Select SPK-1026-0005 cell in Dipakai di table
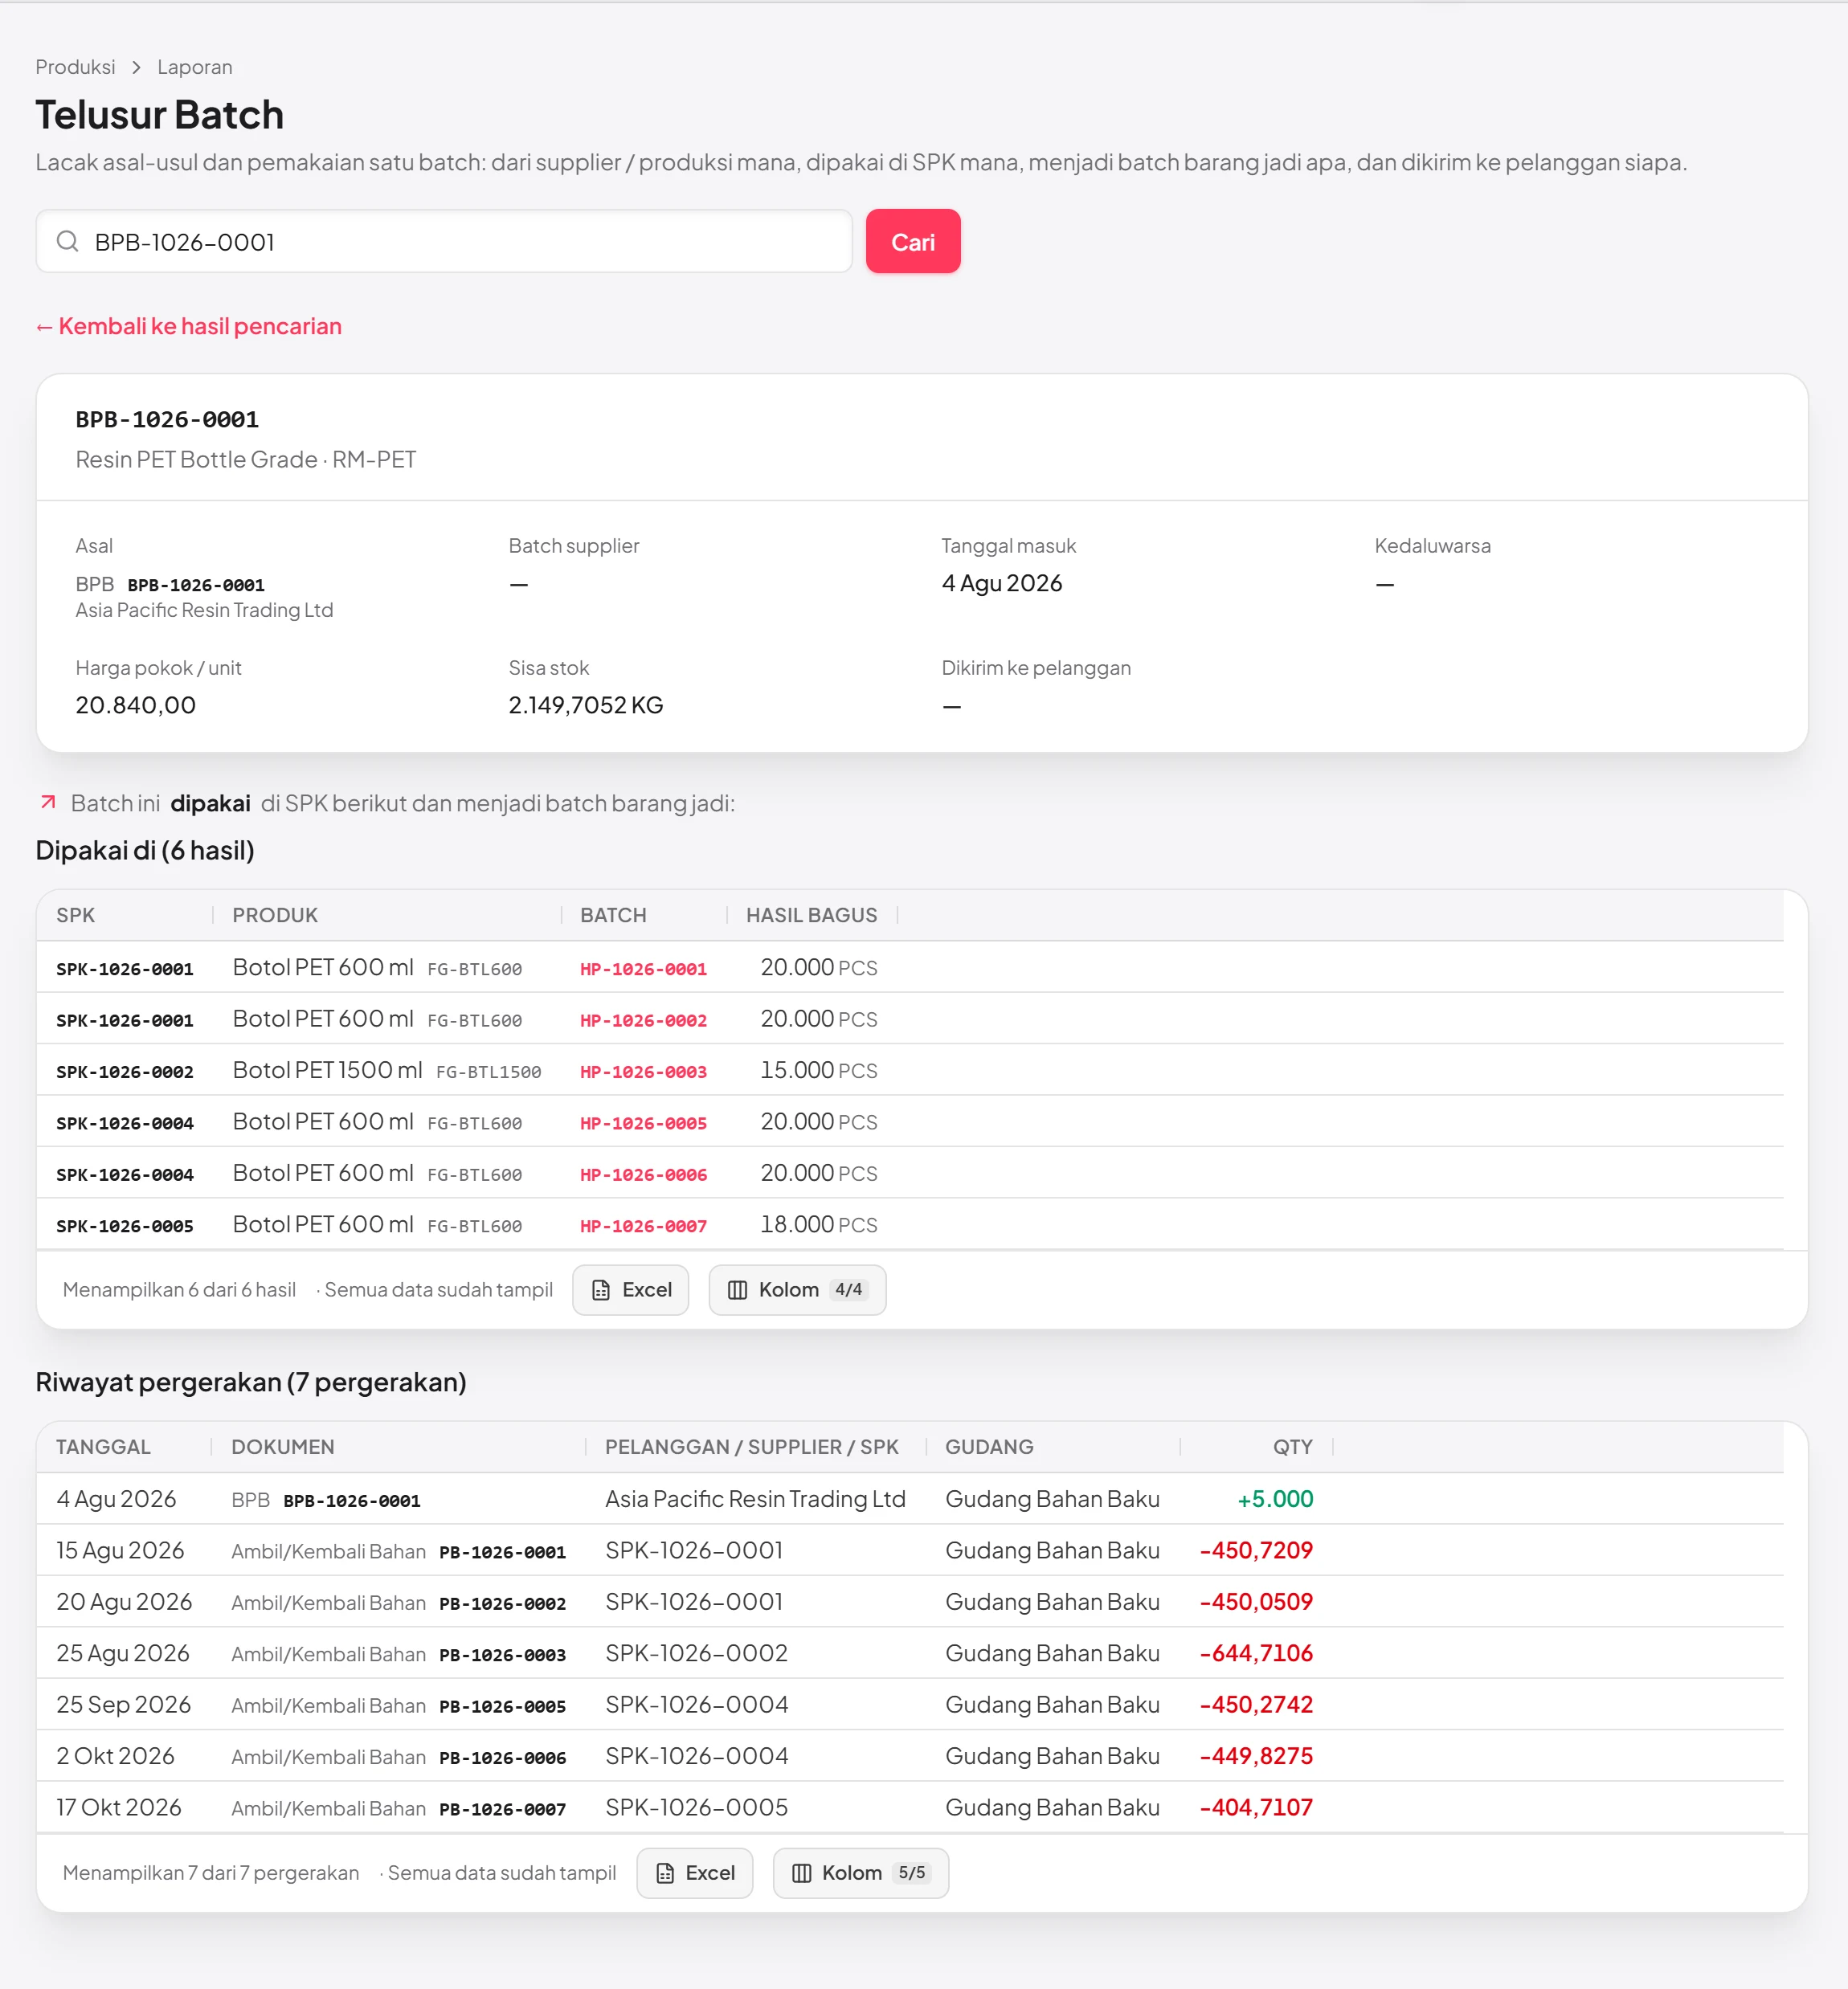The image size is (1848, 1989). (125, 1226)
